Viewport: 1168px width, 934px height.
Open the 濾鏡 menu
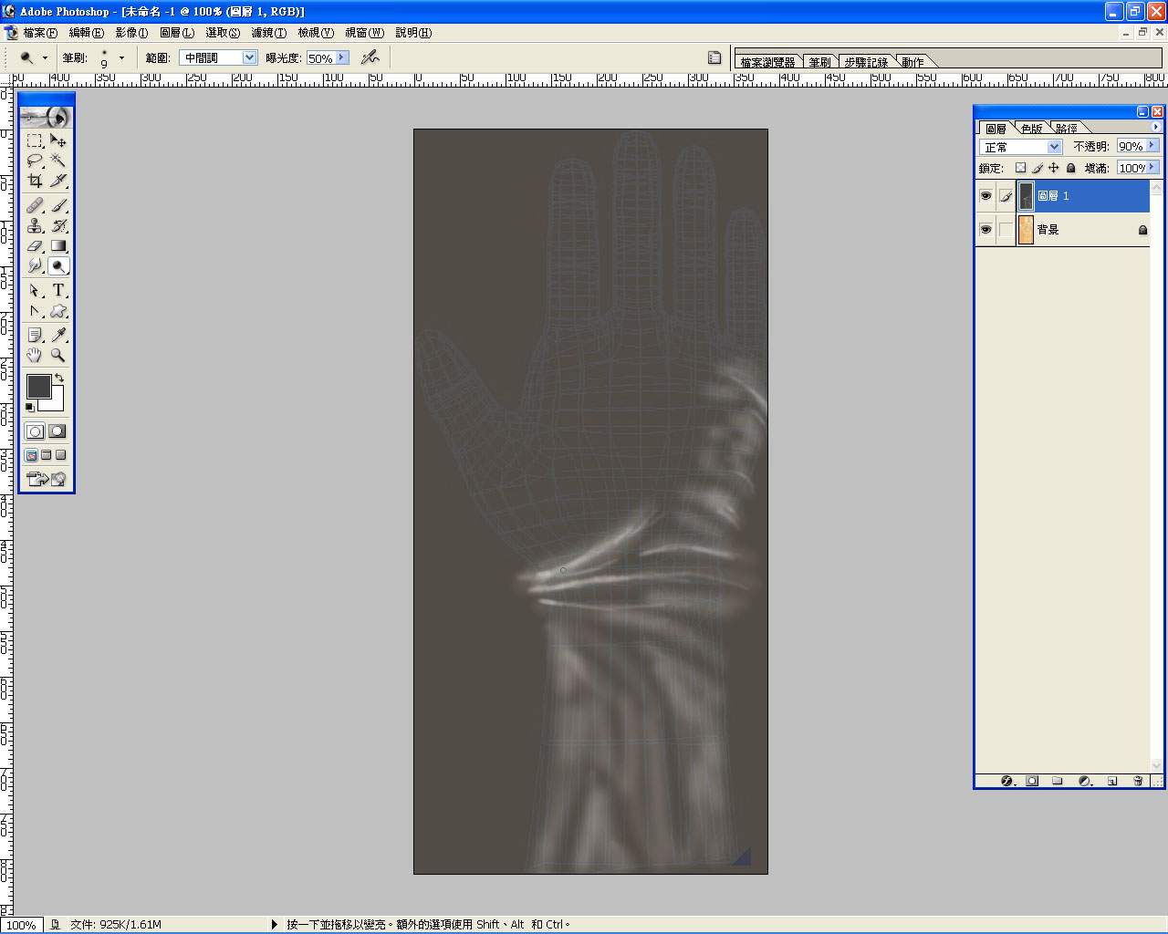point(268,33)
